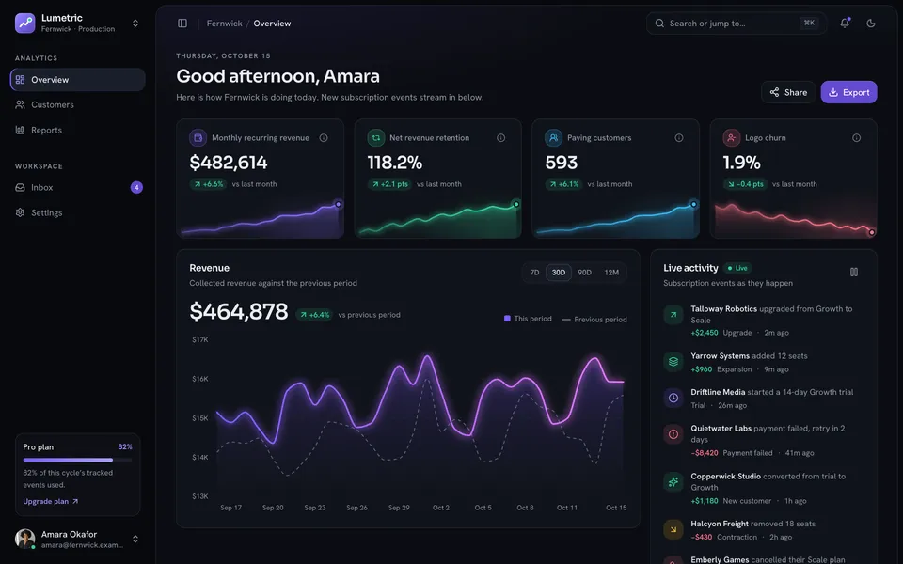Click the Lumetric logo icon
Viewport: 903px width, 564px height.
24,23
